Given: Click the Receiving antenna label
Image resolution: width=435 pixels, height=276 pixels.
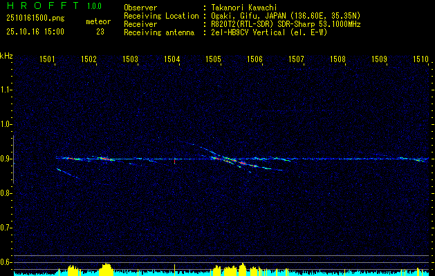Looking at the screenshot, I should pyautogui.click(x=159, y=32).
